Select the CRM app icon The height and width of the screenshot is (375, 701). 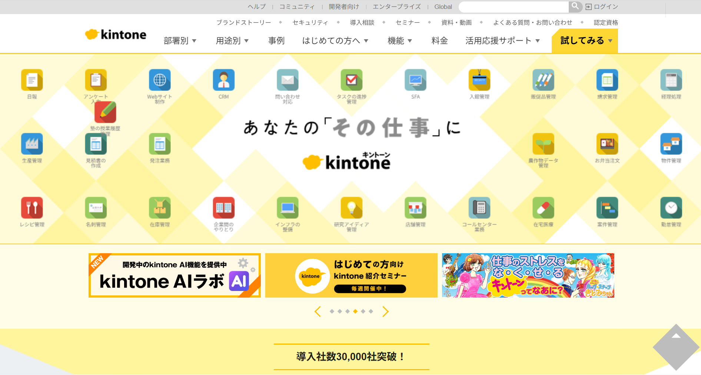(x=223, y=80)
